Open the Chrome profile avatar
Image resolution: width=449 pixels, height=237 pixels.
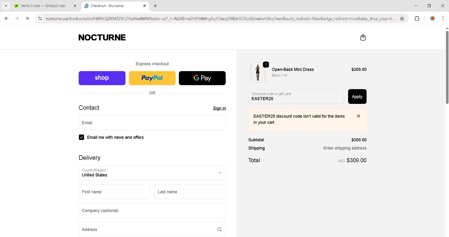432,19
